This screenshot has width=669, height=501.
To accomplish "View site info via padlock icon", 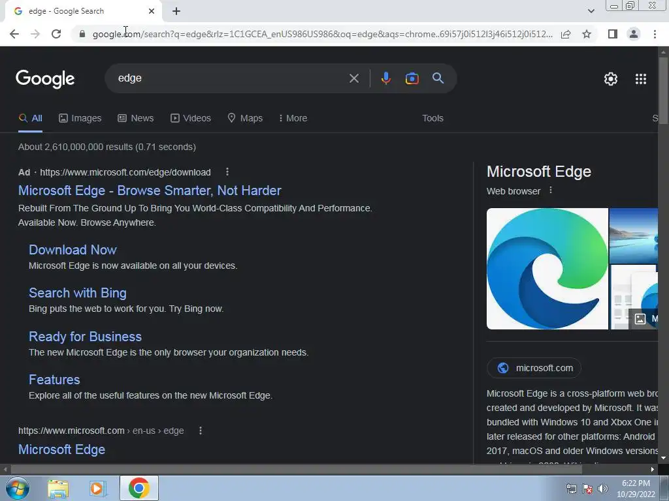I will click(82, 34).
